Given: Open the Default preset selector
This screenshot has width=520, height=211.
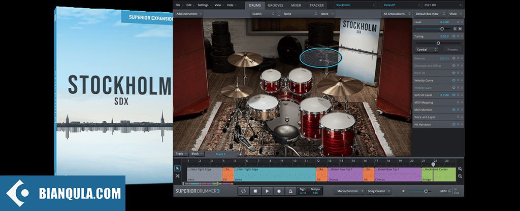Looking at the screenshot, I should [401, 5].
